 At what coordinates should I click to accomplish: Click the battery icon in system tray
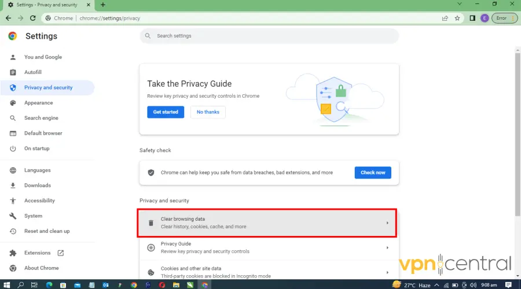pos(455,285)
